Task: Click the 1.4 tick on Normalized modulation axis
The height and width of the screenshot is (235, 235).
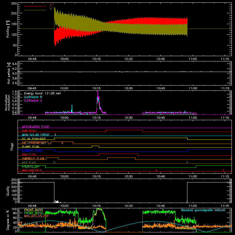Action: (x=14, y=92)
